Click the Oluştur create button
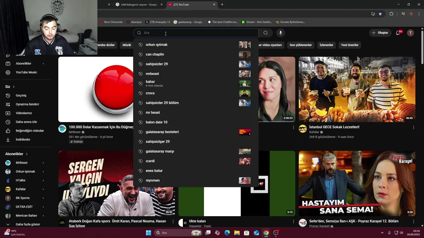This screenshot has width=424, height=238. [x=380, y=33]
